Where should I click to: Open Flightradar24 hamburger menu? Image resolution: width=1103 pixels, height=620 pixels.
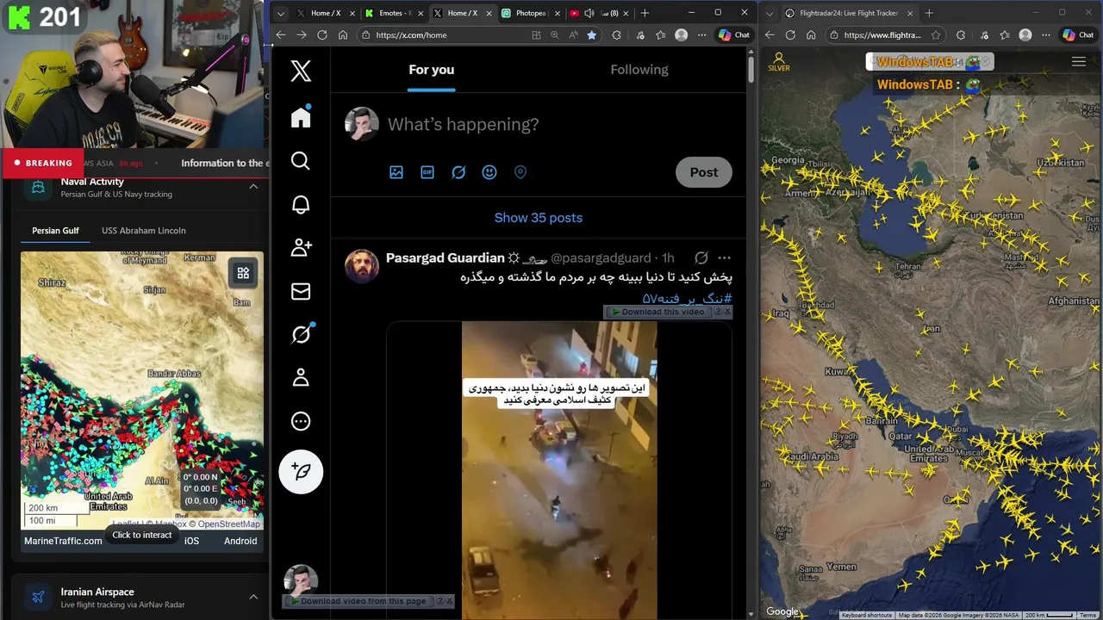pos(1078,62)
